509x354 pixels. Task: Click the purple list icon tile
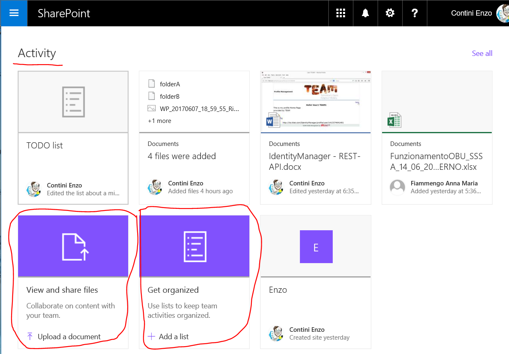(x=194, y=246)
